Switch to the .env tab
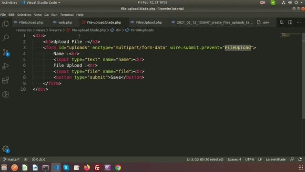 [x=265, y=22]
